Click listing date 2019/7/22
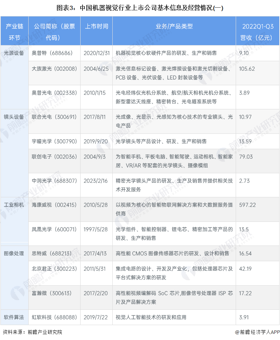Screen dimensions: 280x340 tap(95, 317)
